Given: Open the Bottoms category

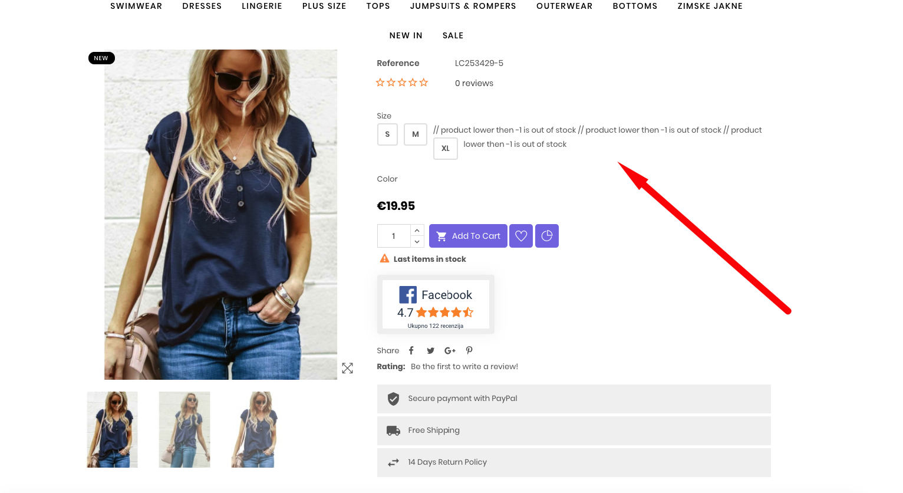Looking at the screenshot, I should tap(635, 6).
